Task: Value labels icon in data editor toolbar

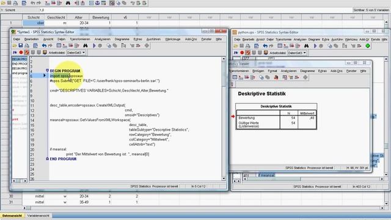Action: pyautogui.click(x=112, y=3)
